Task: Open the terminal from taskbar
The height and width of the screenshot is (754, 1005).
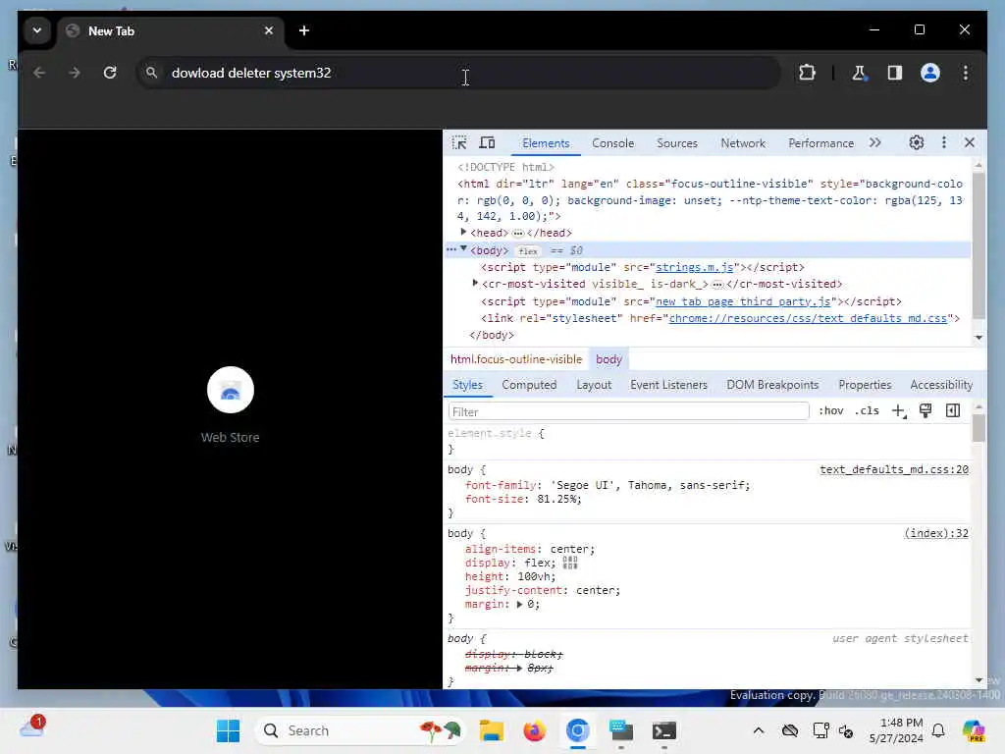Action: pyautogui.click(x=664, y=730)
